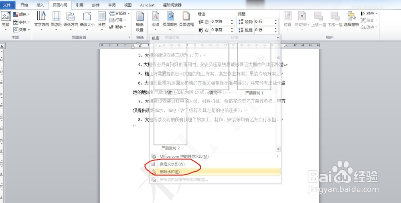Click the right indent 右 value field
Screen dimensions: 401x203
click(x=220, y=30)
